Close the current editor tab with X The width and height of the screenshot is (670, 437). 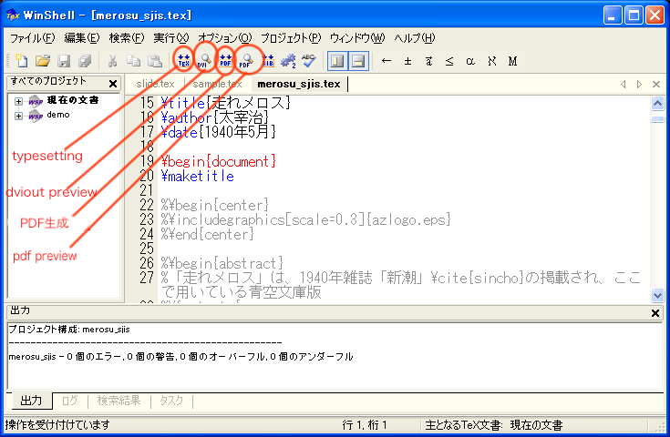(656, 84)
